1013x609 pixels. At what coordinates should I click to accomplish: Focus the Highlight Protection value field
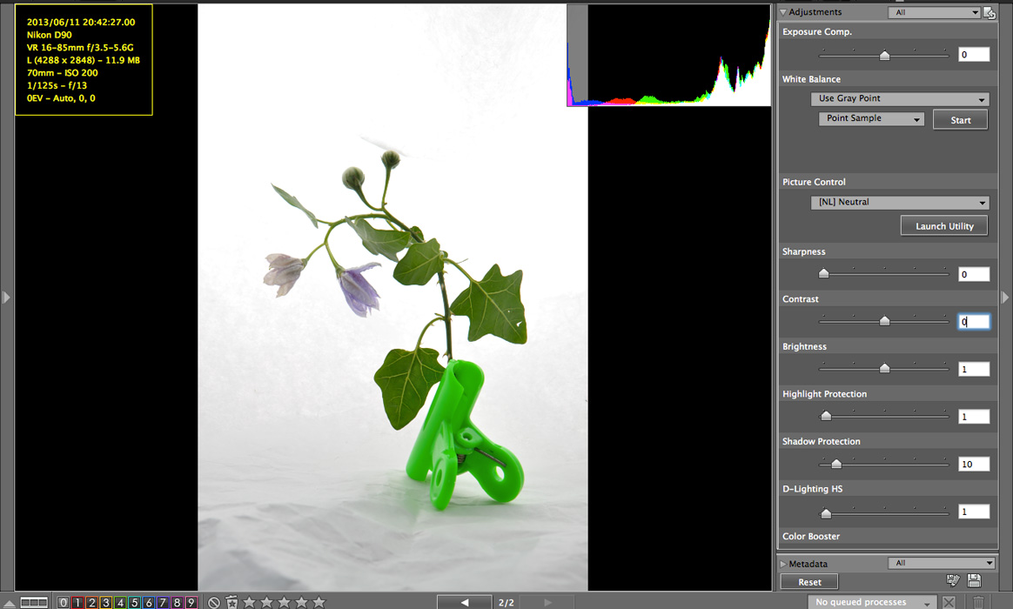(x=974, y=417)
